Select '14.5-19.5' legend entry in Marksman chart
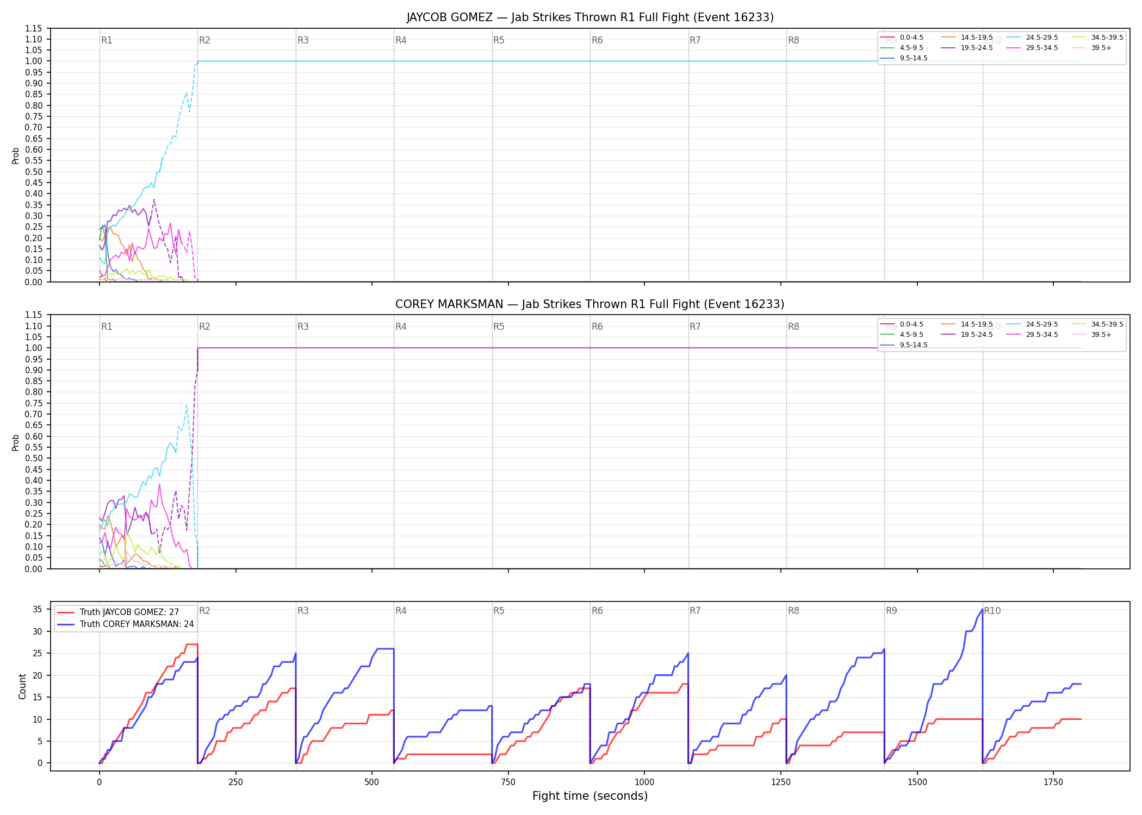1142x815 pixels. pyautogui.click(x=967, y=324)
